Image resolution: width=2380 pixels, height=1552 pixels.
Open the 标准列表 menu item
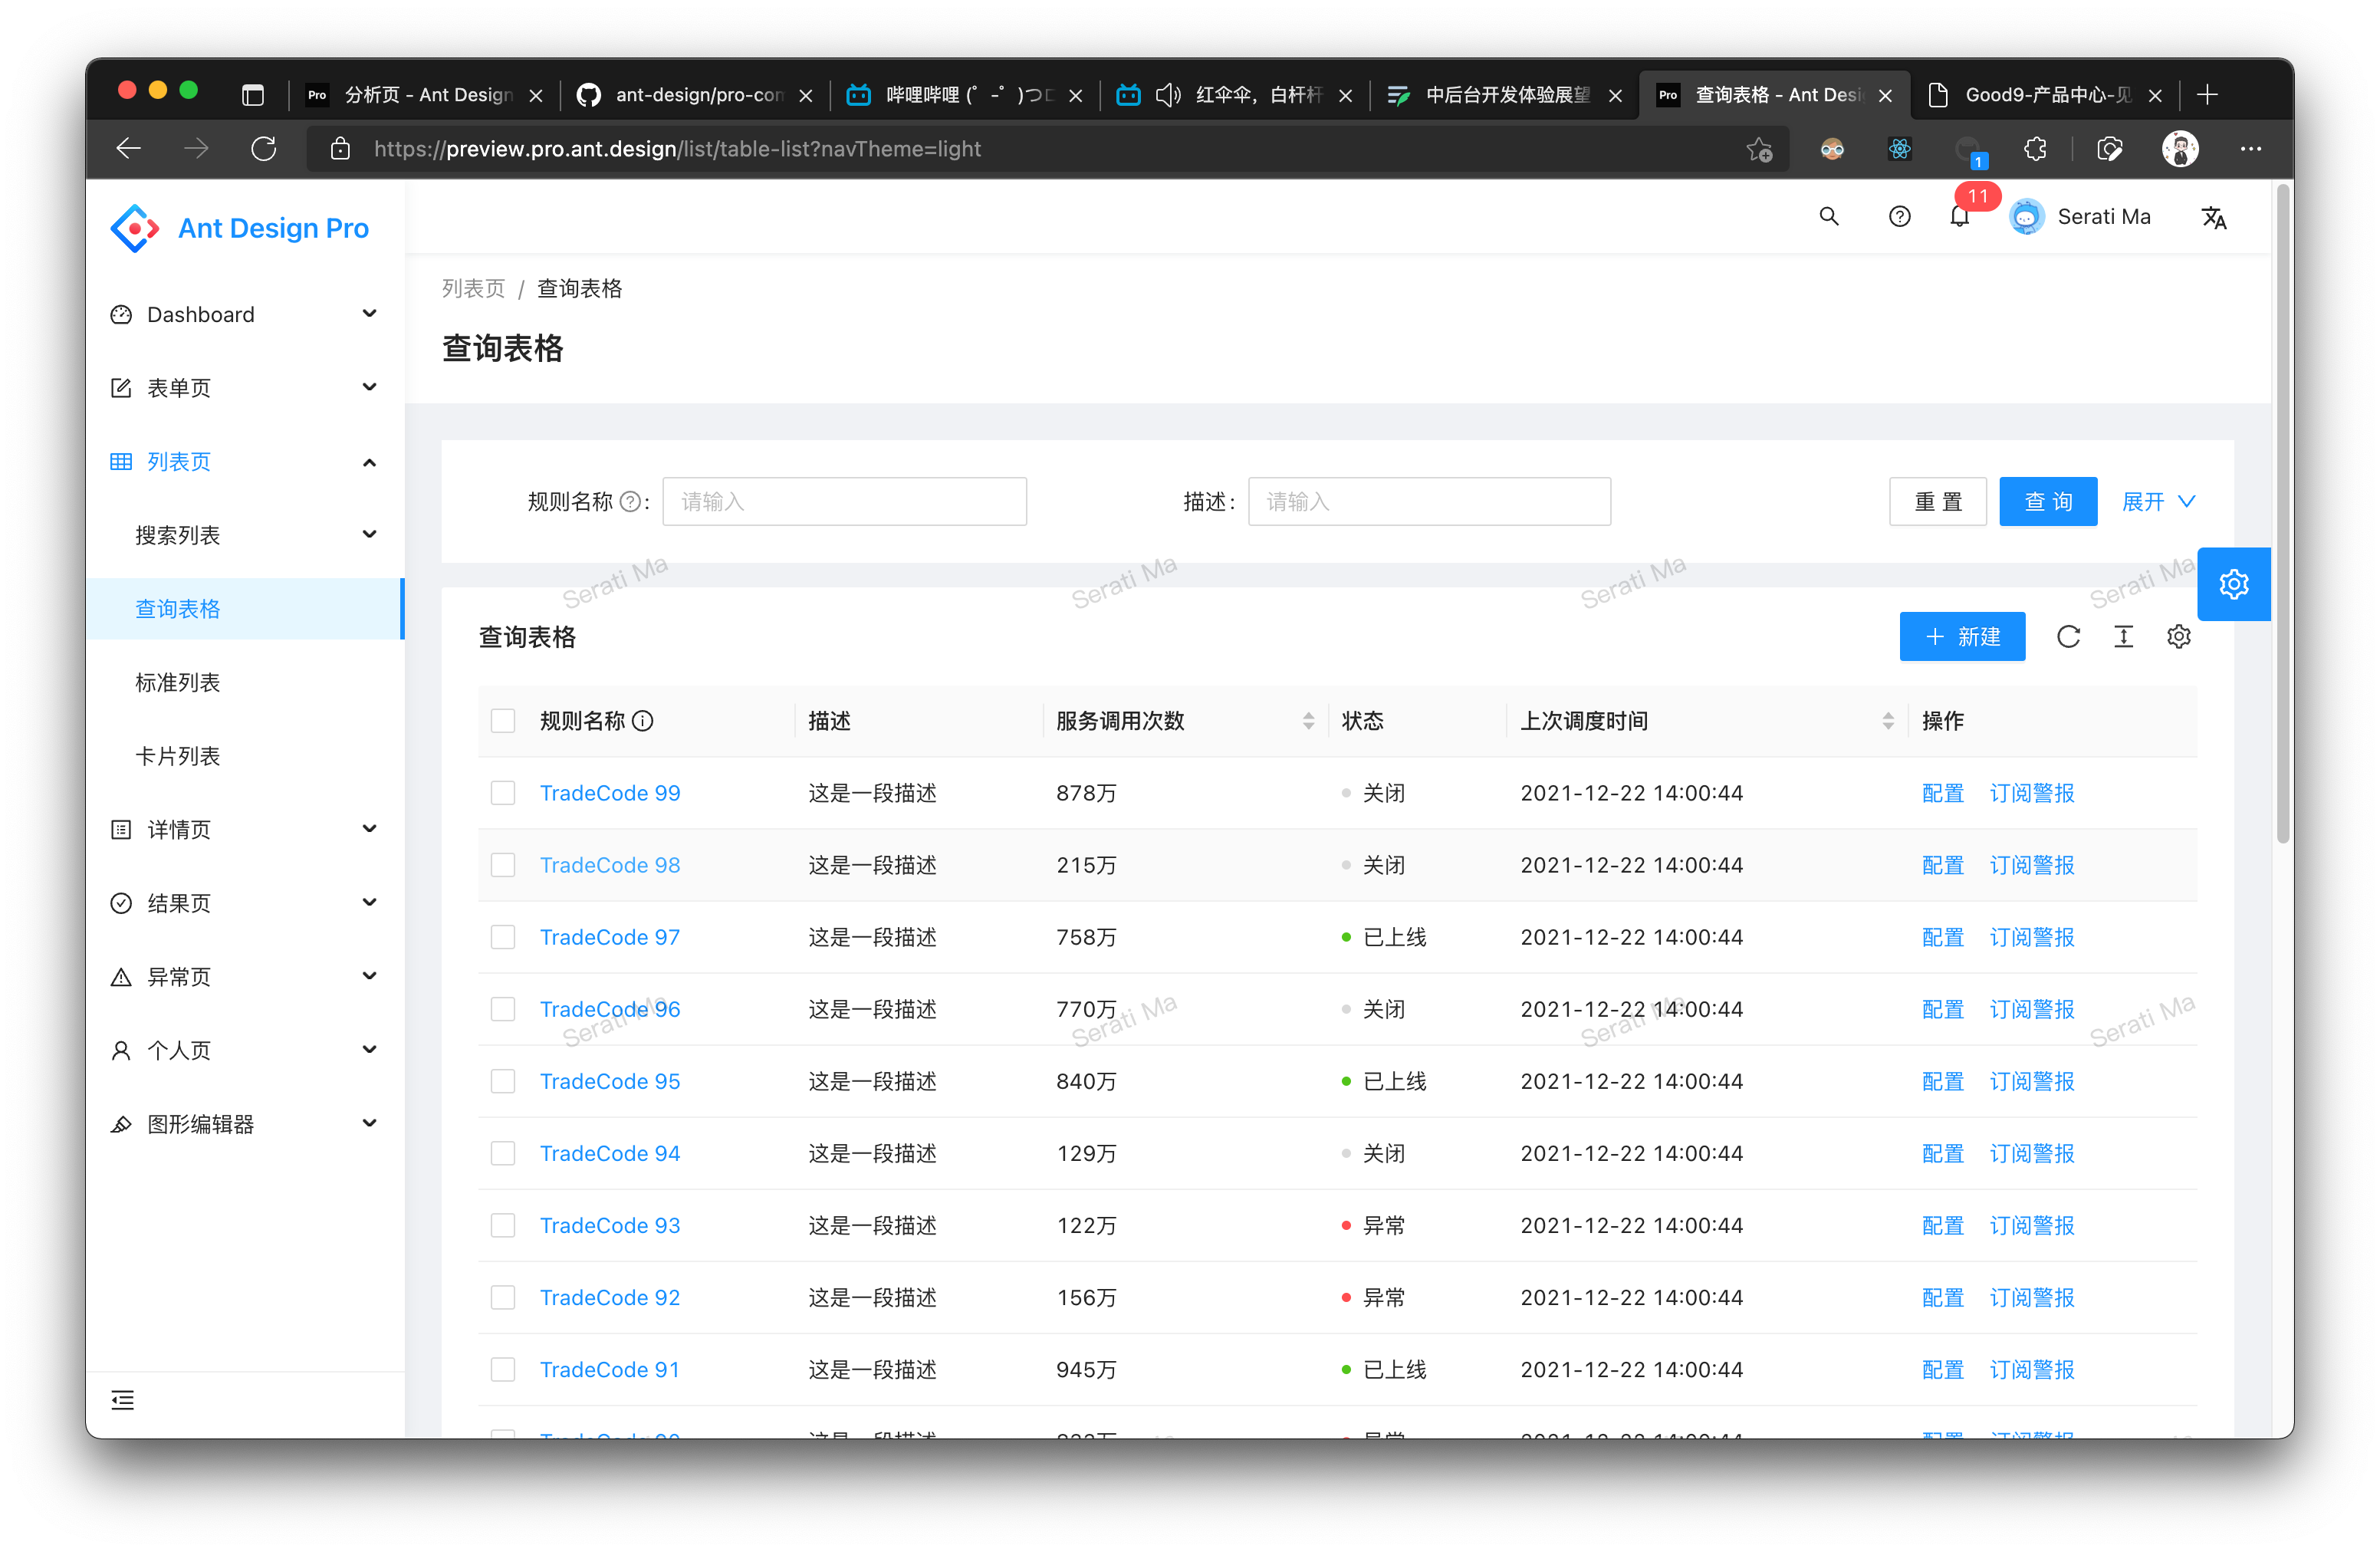click(x=178, y=683)
